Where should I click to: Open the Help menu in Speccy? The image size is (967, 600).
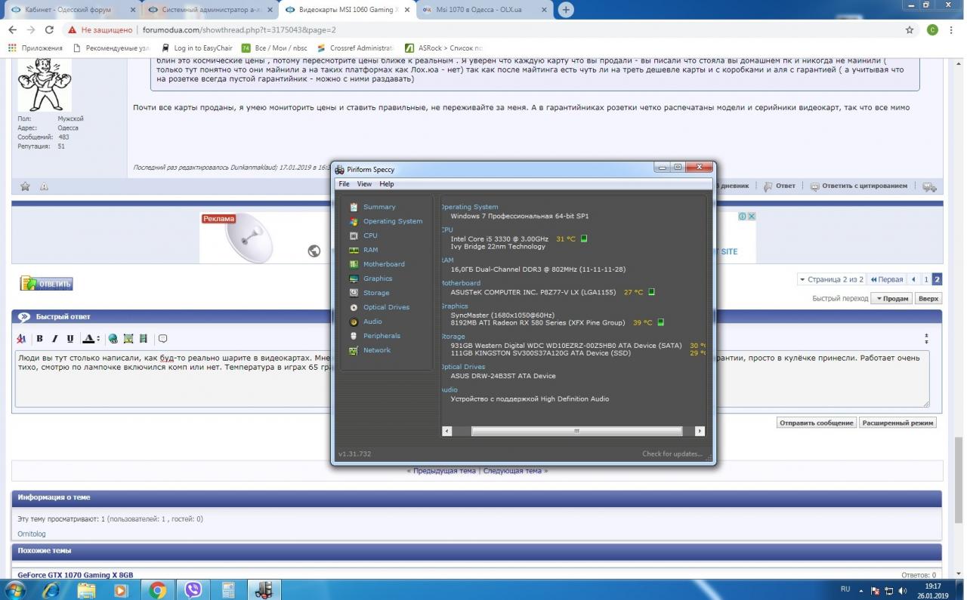coord(387,184)
